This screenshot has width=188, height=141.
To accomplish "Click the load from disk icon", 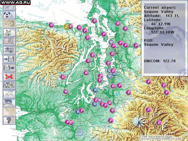I will coord(9,68).
